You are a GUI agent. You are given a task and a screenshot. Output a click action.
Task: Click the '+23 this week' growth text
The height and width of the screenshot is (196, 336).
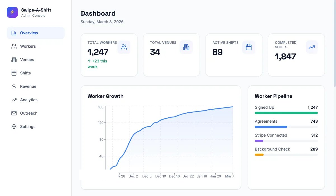point(97,64)
